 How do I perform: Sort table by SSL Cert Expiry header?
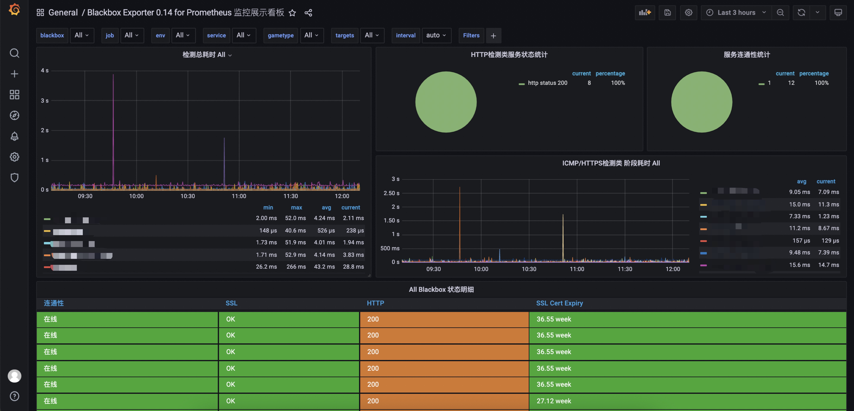pyautogui.click(x=559, y=303)
